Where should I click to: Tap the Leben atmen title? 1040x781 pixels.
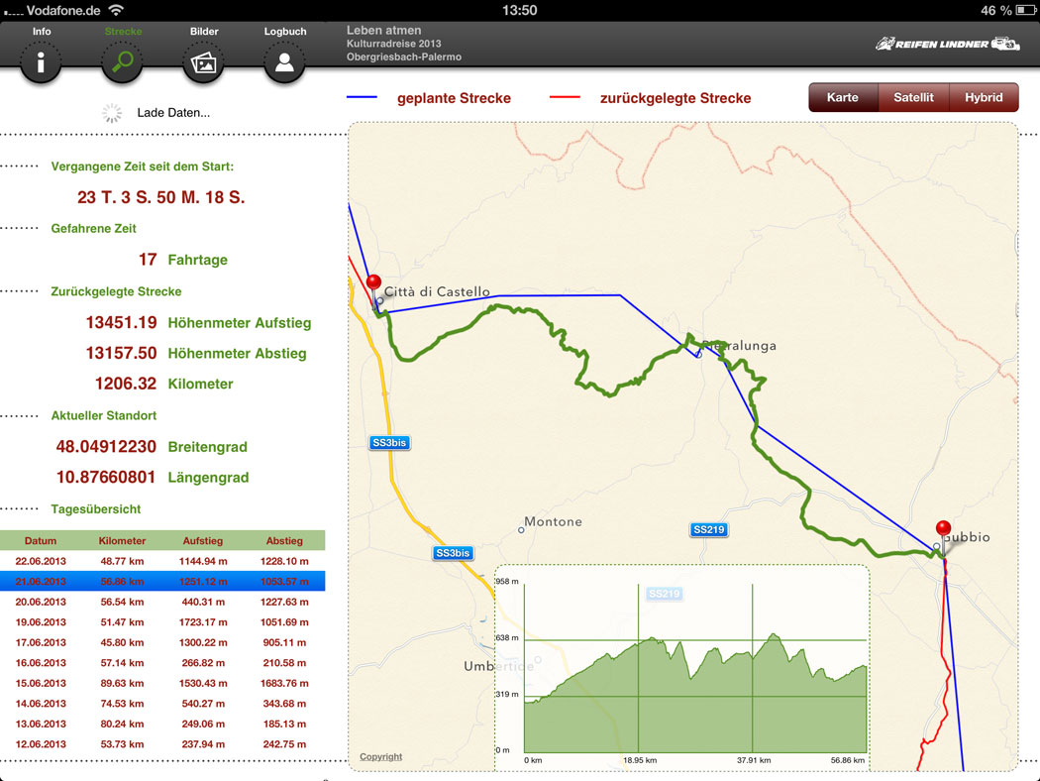tap(384, 30)
